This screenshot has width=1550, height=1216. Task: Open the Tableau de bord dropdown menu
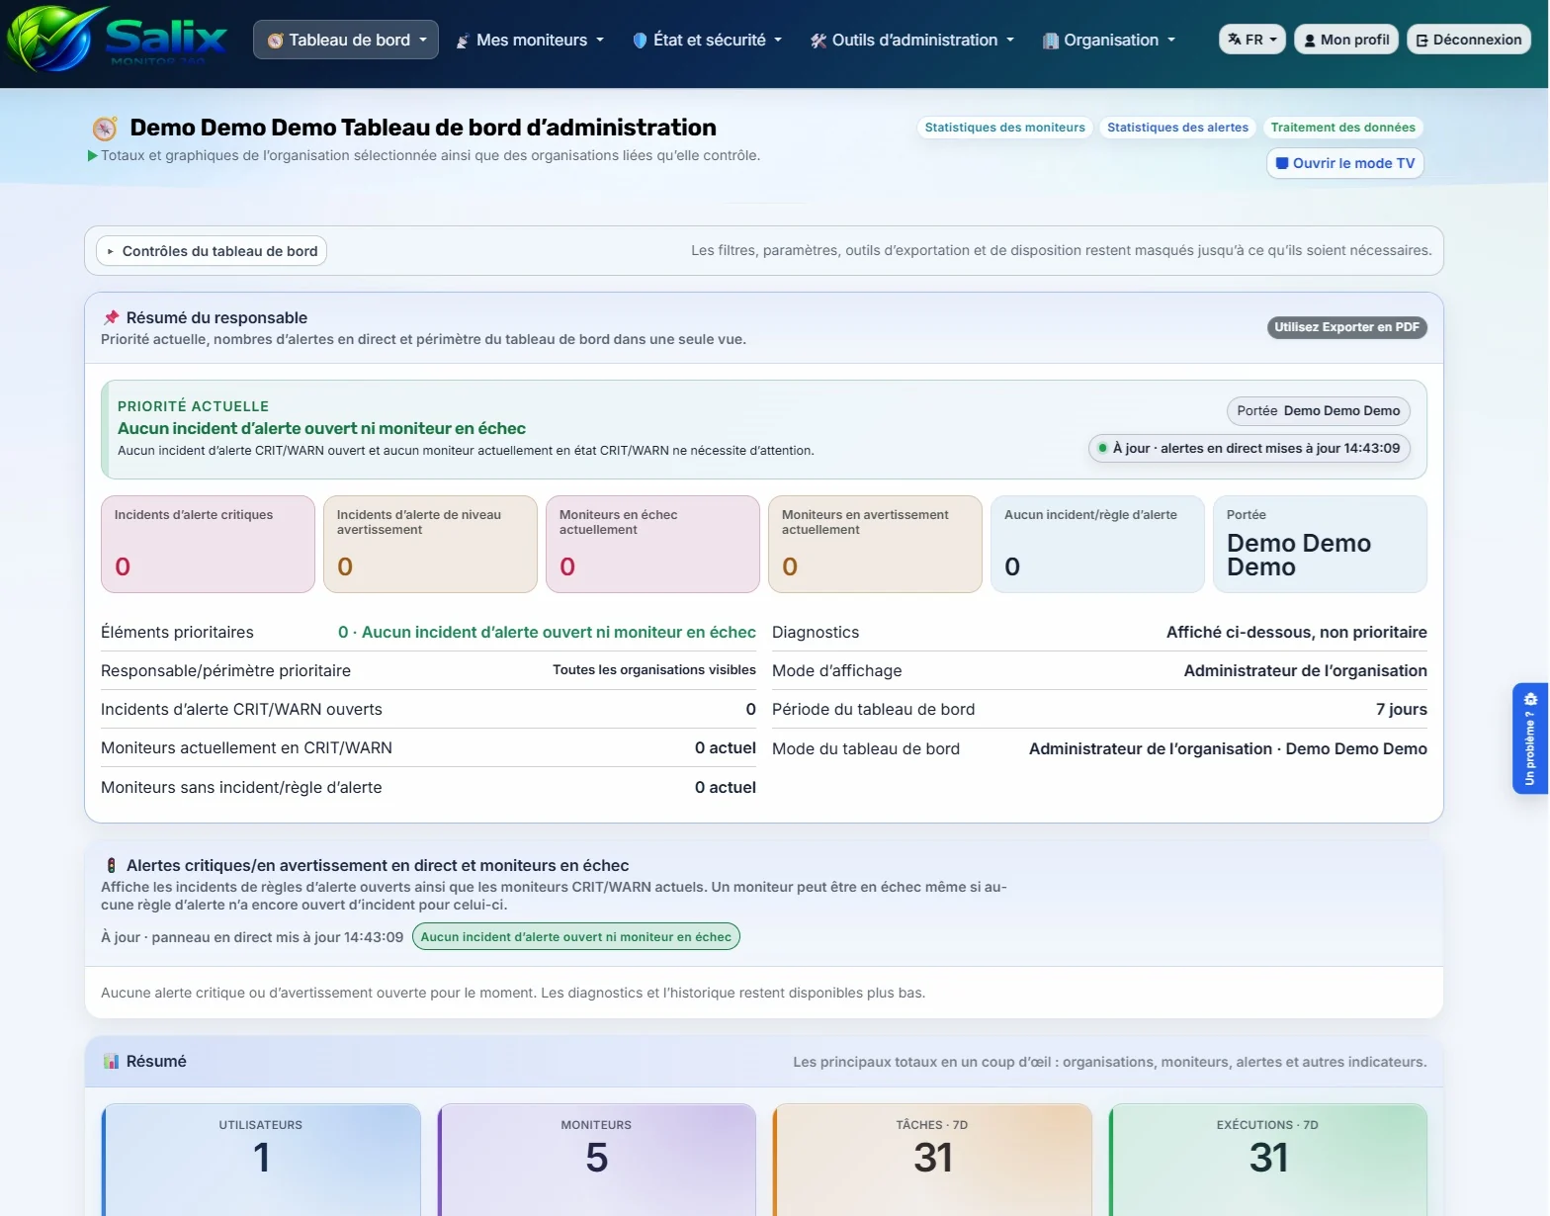coord(346,40)
